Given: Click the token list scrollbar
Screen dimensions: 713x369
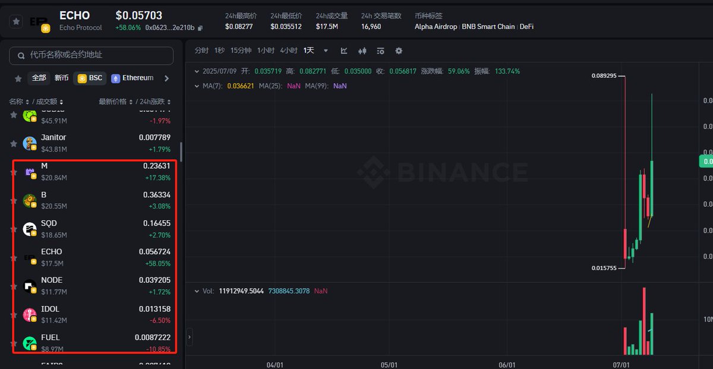Looking at the screenshot, I should pyautogui.click(x=181, y=152).
